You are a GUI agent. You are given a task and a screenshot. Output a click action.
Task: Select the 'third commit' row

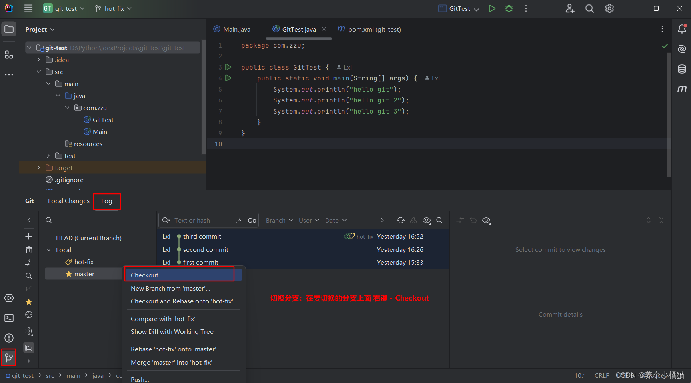pyautogui.click(x=303, y=236)
